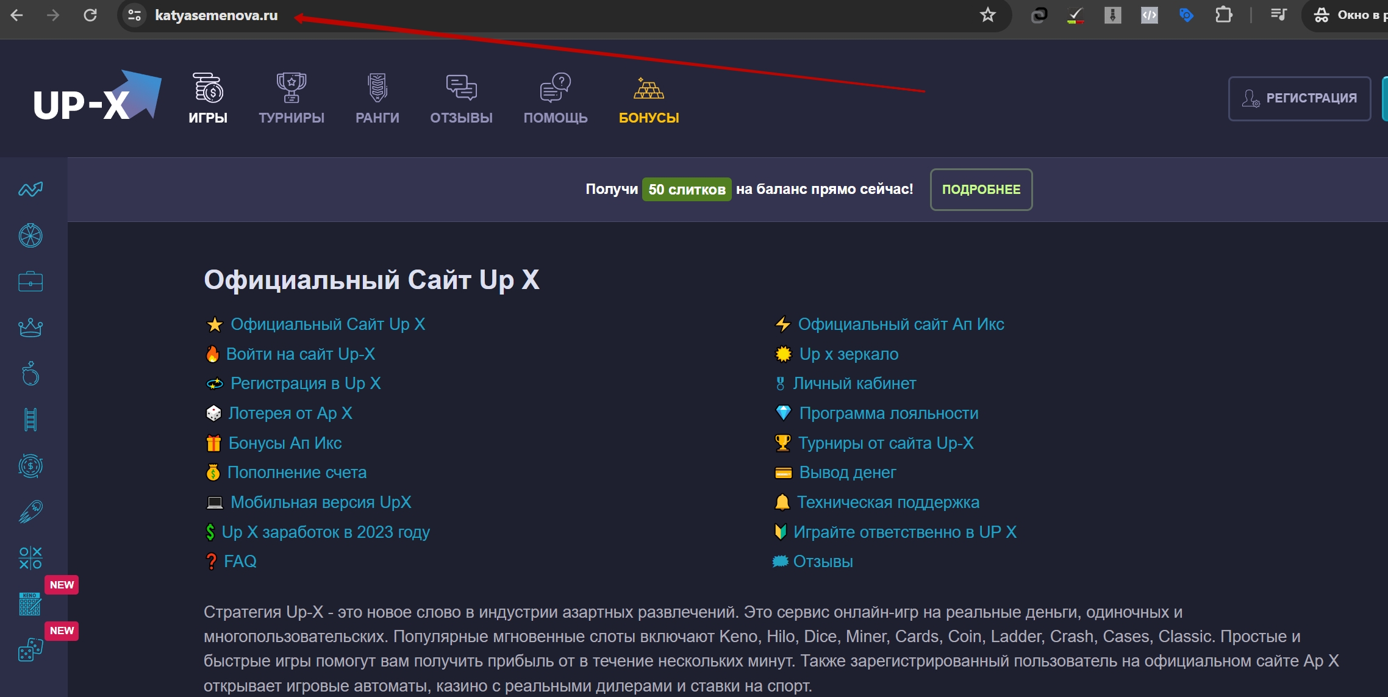The height and width of the screenshot is (697, 1388).
Task: Select the rocket crash game icon
Action: pyautogui.click(x=30, y=512)
